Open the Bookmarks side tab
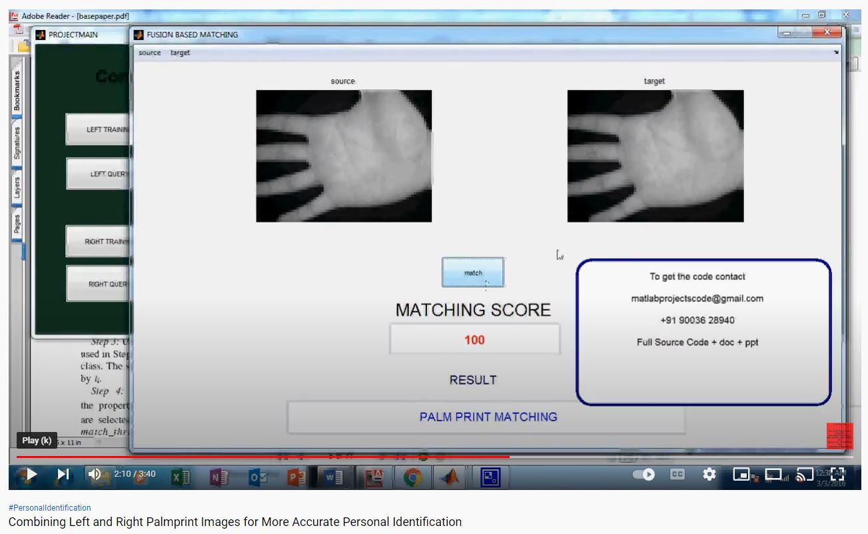868x534 pixels. tap(17, 91)
